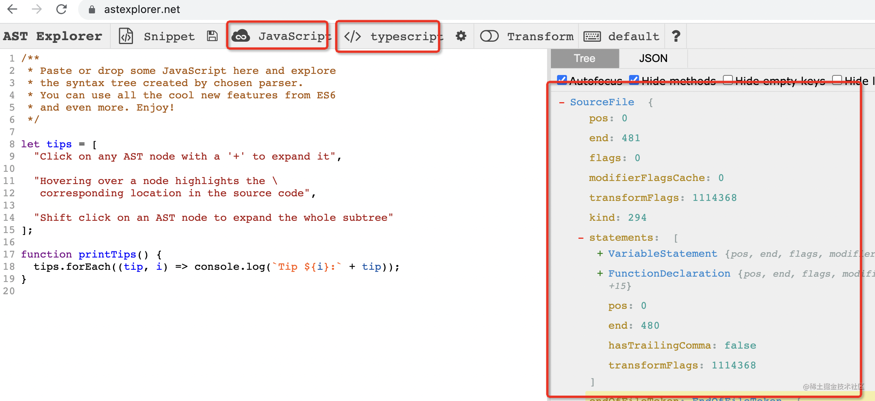Screen dimensions: 875x401
Task: Click the typescript parser code-brackets icon
Action: pyautogui.click(x=352, y=36)
